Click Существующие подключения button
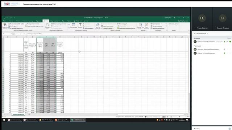Screen dimensions: 232x130 [34, 26]
